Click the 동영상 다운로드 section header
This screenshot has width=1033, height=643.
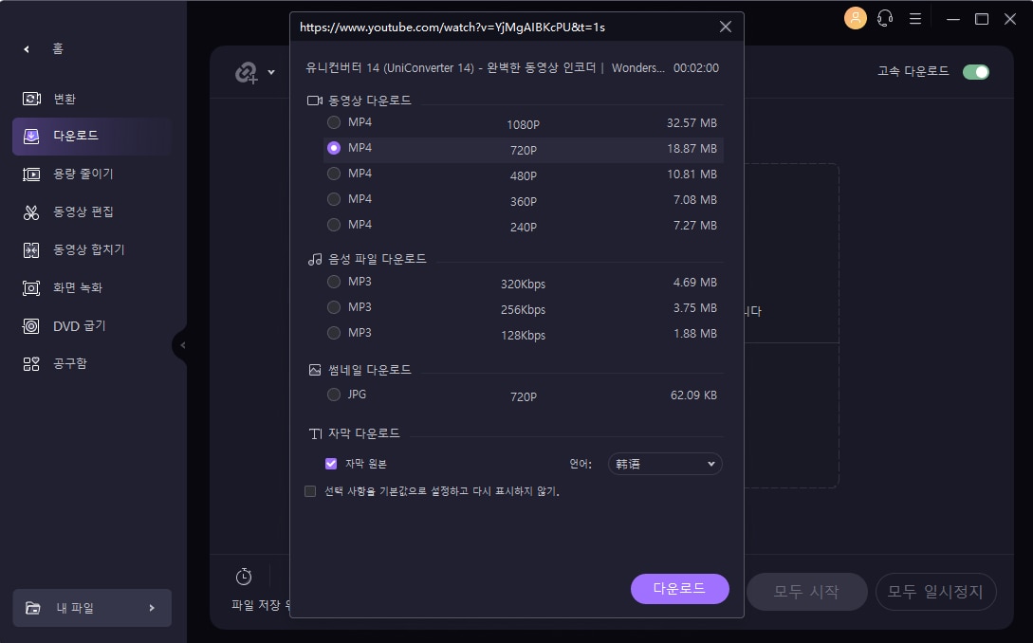(x=370, y=101)
